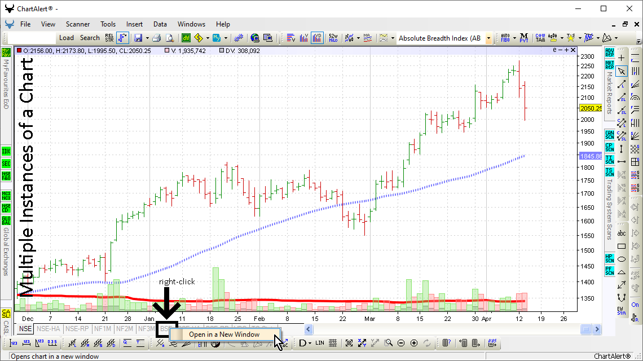Click the CAN SCN scan icon
The width and height of the screenshot is (643, 361).
click(x=609, y=135)
